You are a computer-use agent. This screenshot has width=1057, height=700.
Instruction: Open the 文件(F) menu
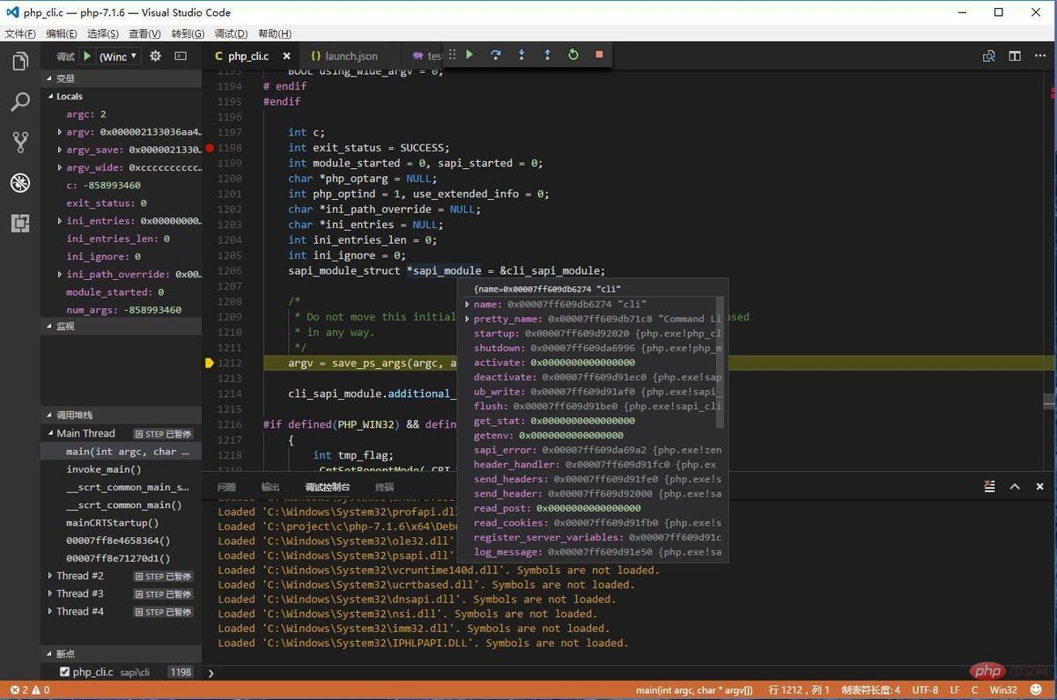pos(20,33)
